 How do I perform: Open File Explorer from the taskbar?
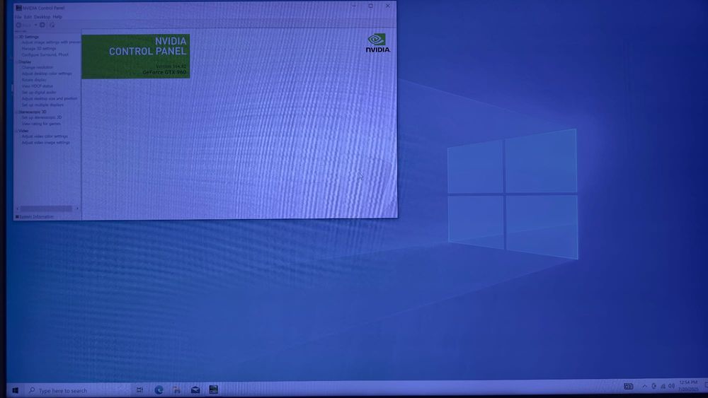[177, 390]
